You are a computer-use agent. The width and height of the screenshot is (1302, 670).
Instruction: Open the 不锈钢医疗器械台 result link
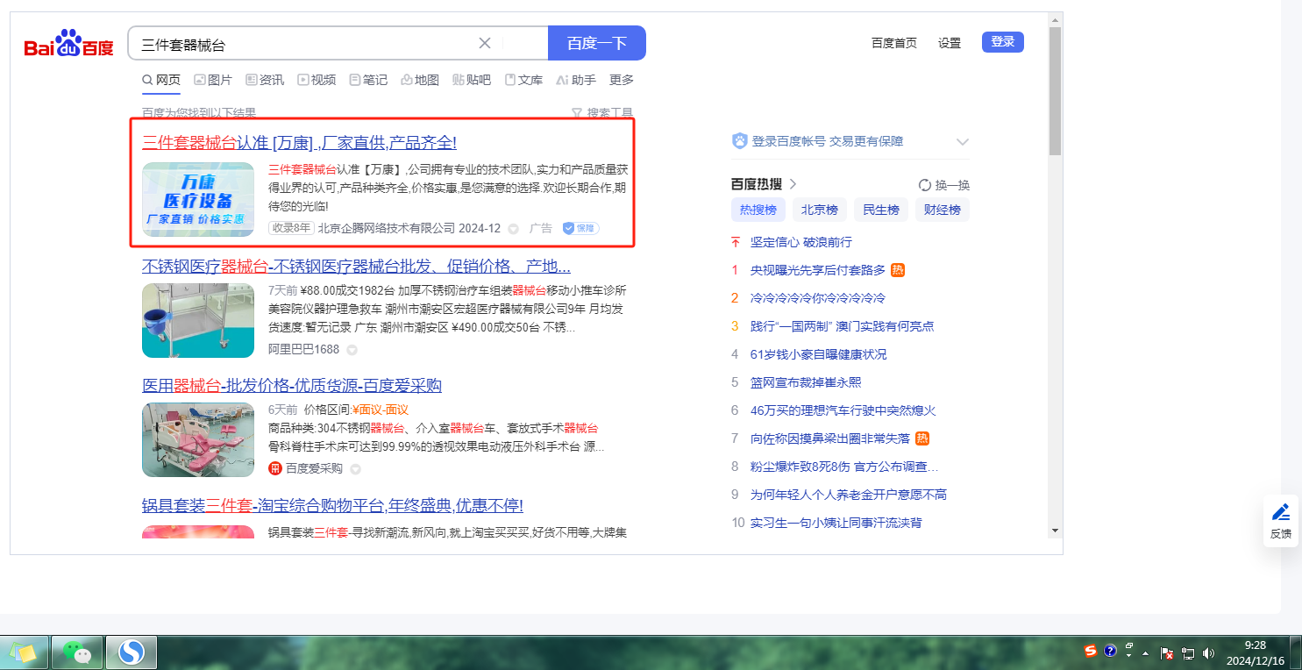point(356,267)
